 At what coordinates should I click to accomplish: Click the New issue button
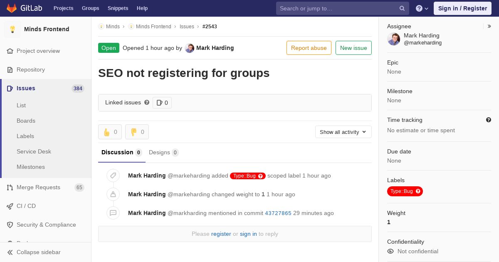(x=353, y=48)
